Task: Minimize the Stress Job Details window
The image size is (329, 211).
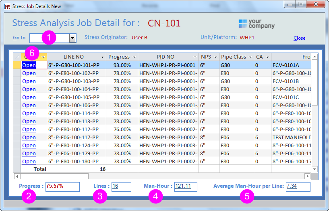Action: tap(290, 4)
